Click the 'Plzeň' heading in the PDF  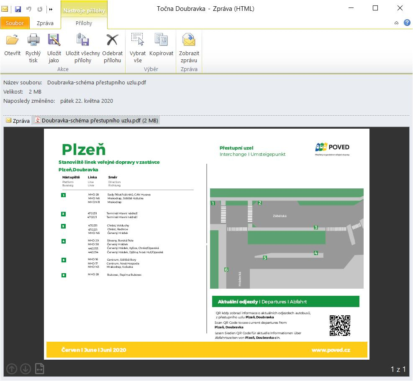point(84,149)
